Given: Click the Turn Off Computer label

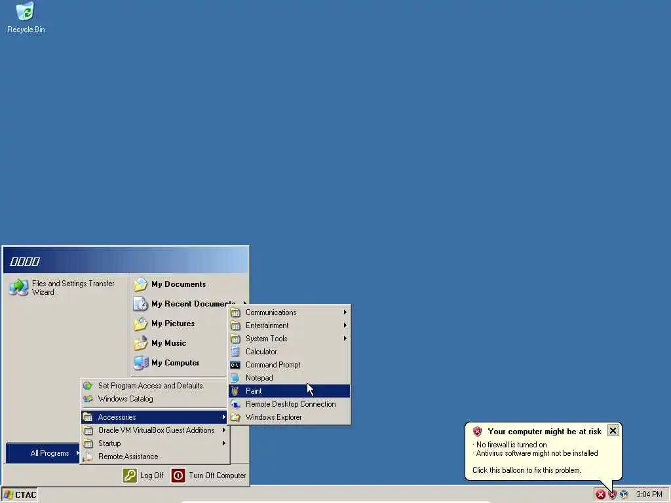Looking at the screenshot, I should pyautogui.click(x=218, y=475).
